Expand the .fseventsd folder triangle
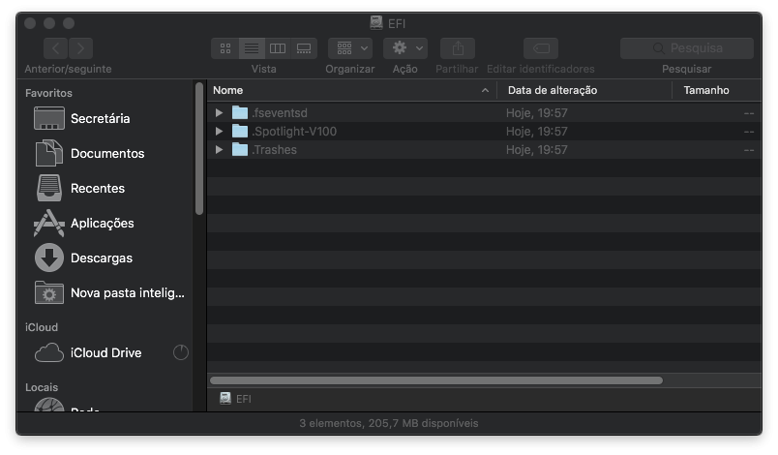 [x=219, y=112]
